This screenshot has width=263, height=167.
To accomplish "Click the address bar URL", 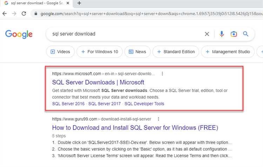I will click(x=151, y=14).
